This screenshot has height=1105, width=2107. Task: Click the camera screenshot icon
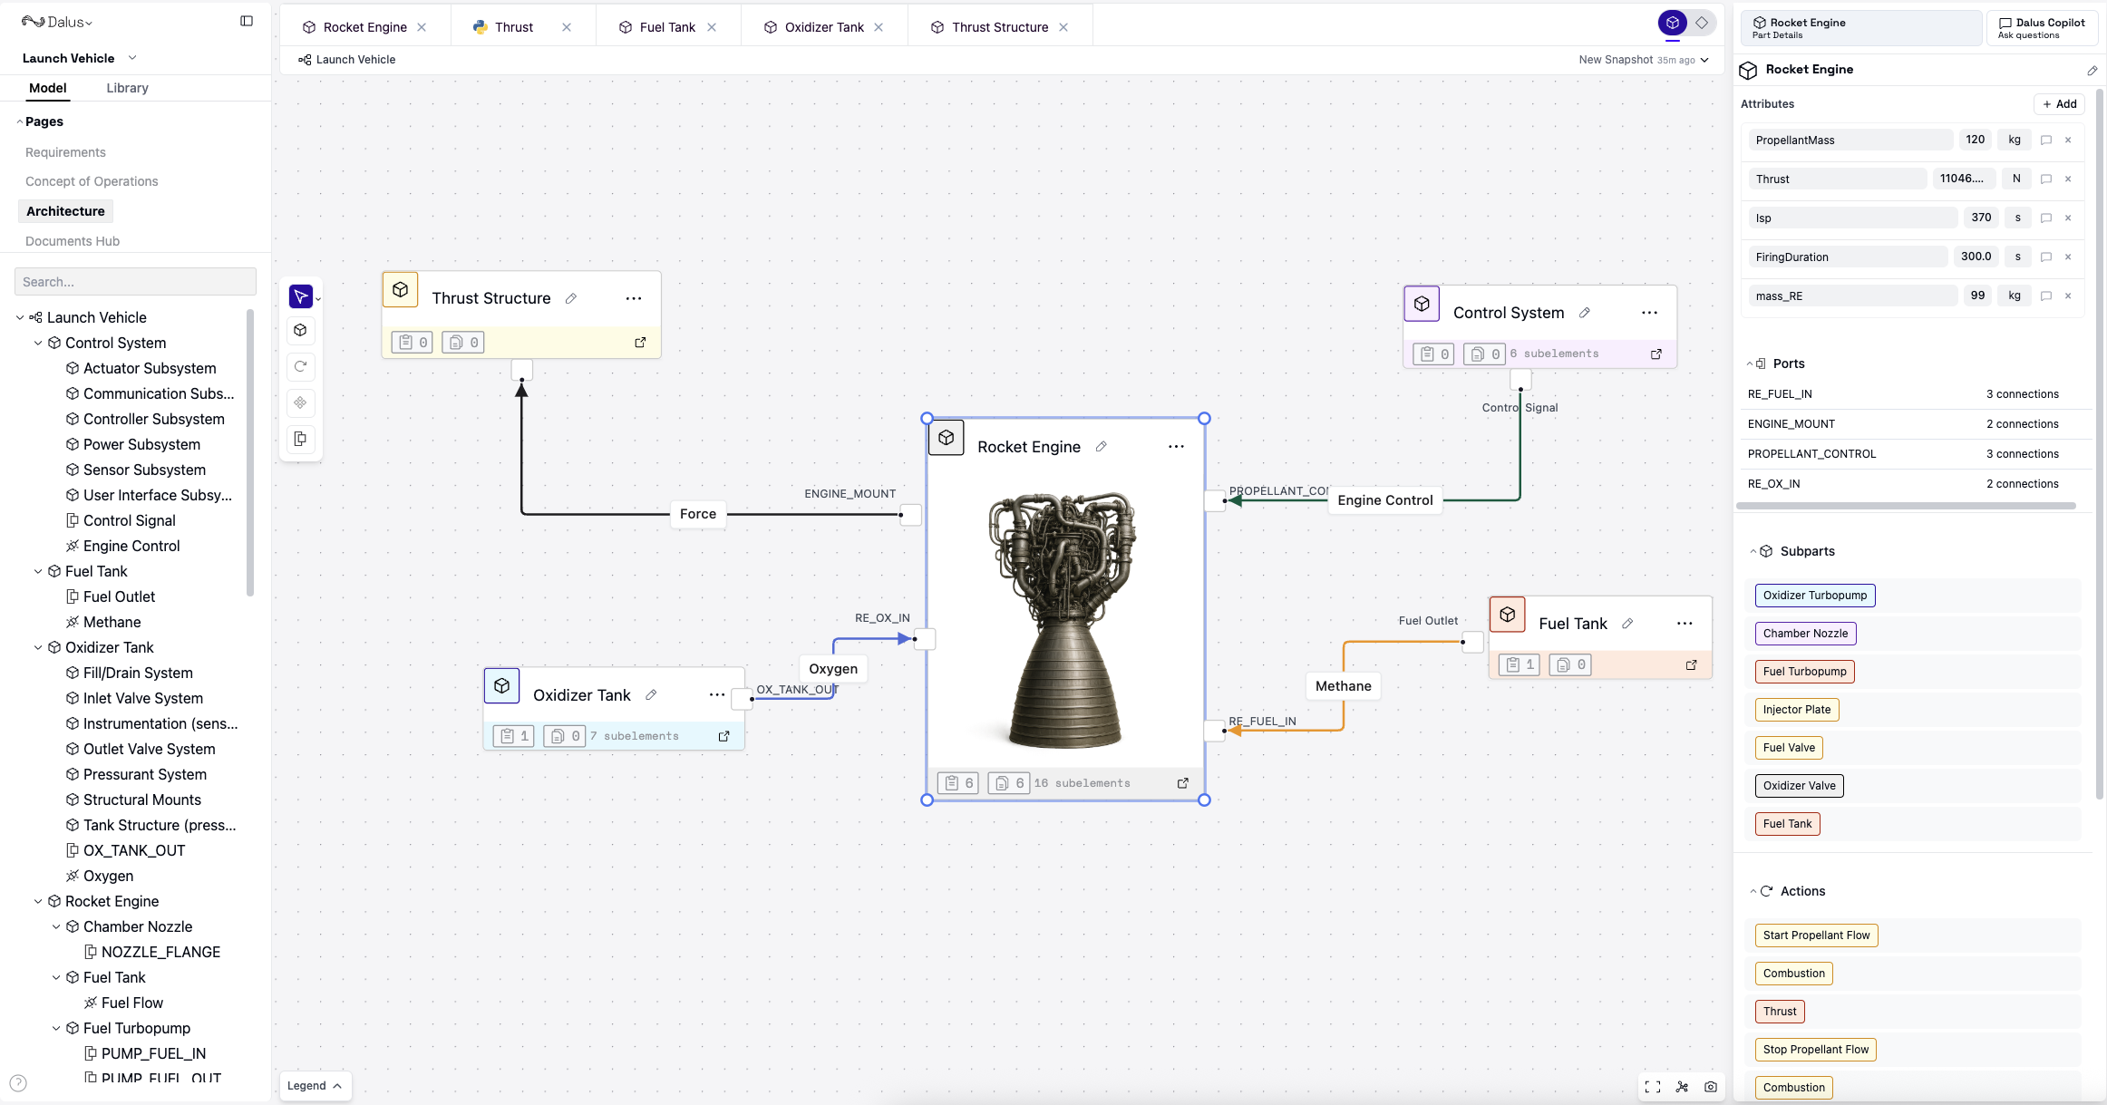[x=1710, y=1086]
